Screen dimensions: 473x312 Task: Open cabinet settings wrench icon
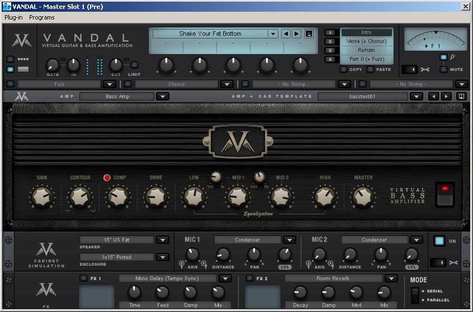(x=453, y=263)
